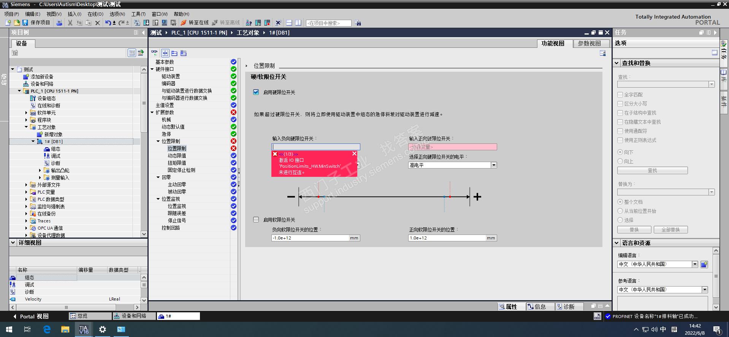The image size is (729, 337).
Task: Open File Explorer from the taskbar
Action: click(65, 329)
